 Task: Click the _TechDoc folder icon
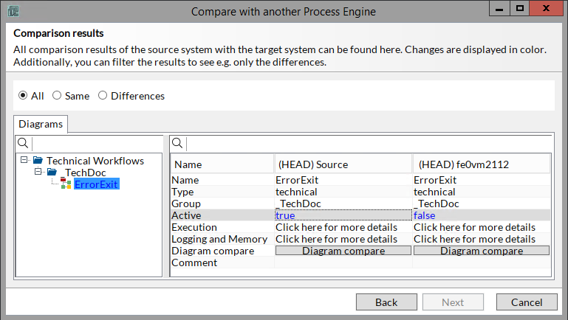(x=52, y=172)
